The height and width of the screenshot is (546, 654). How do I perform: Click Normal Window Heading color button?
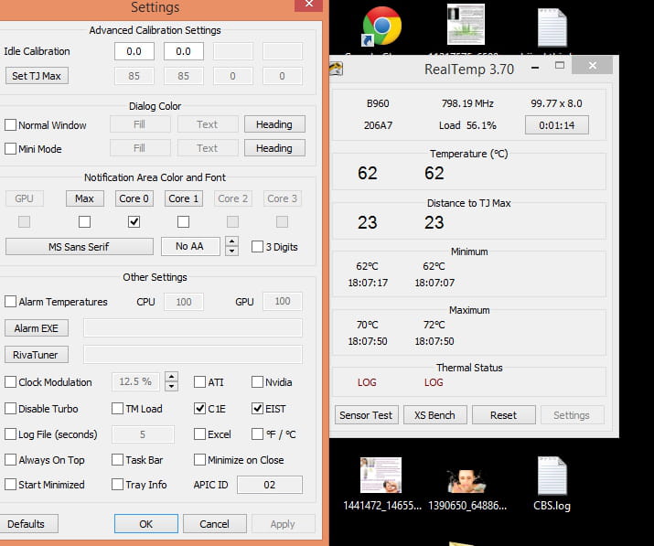tap(274, 124)
